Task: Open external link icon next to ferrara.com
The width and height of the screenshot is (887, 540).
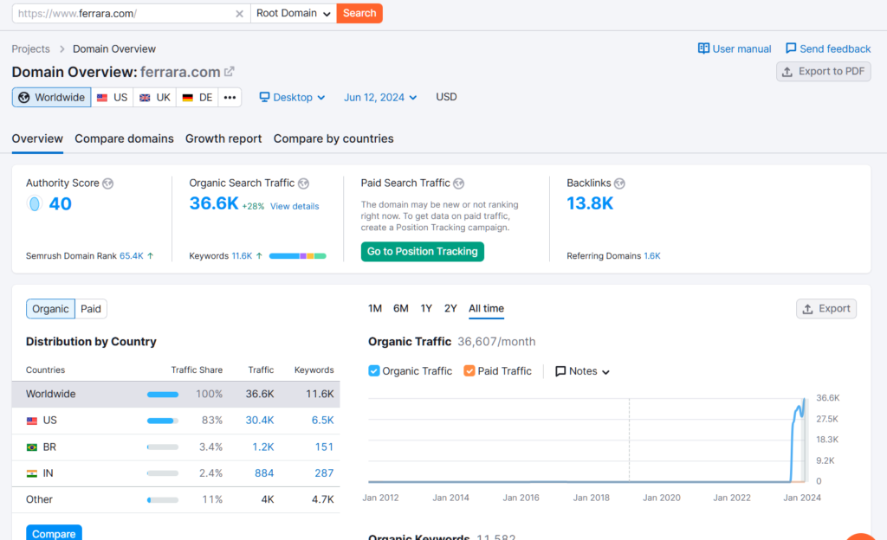Action: click(x=229, y=72)
